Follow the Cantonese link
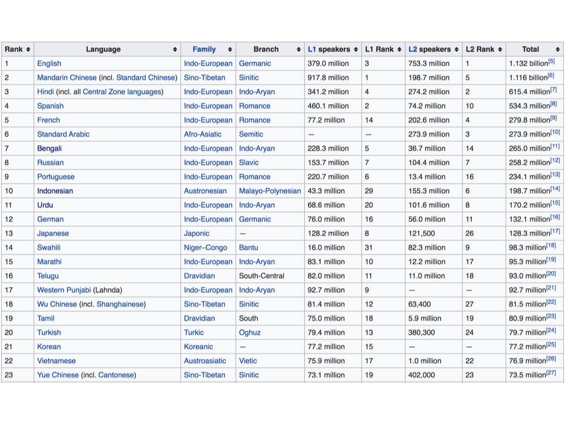This screenshot has height=424, width=565. point(116,375)
